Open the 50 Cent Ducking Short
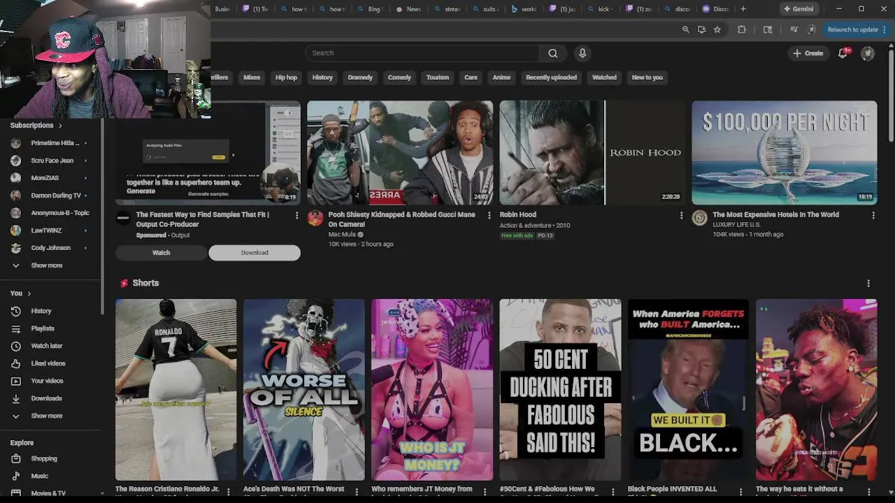This screenshot has width=895, height=503. [560, 390]
